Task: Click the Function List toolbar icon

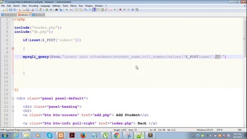Action: pyautogui.click(x=107, y=10)
